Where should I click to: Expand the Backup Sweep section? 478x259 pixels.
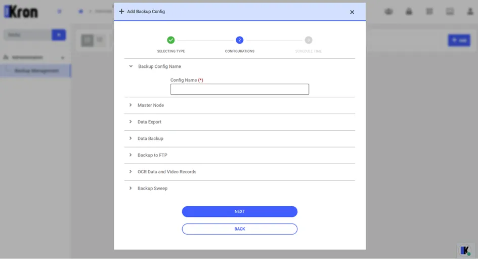click(x=131, y=188)
